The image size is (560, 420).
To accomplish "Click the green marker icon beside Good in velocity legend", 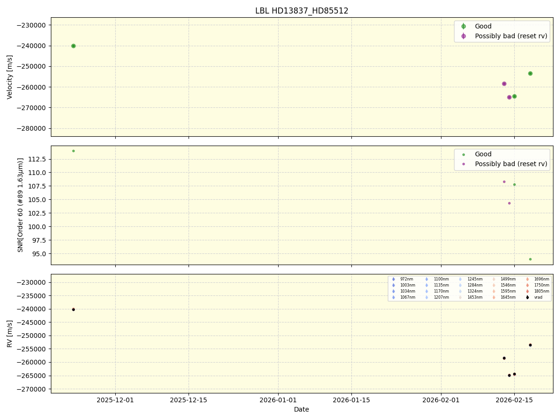I will point(463,27).
